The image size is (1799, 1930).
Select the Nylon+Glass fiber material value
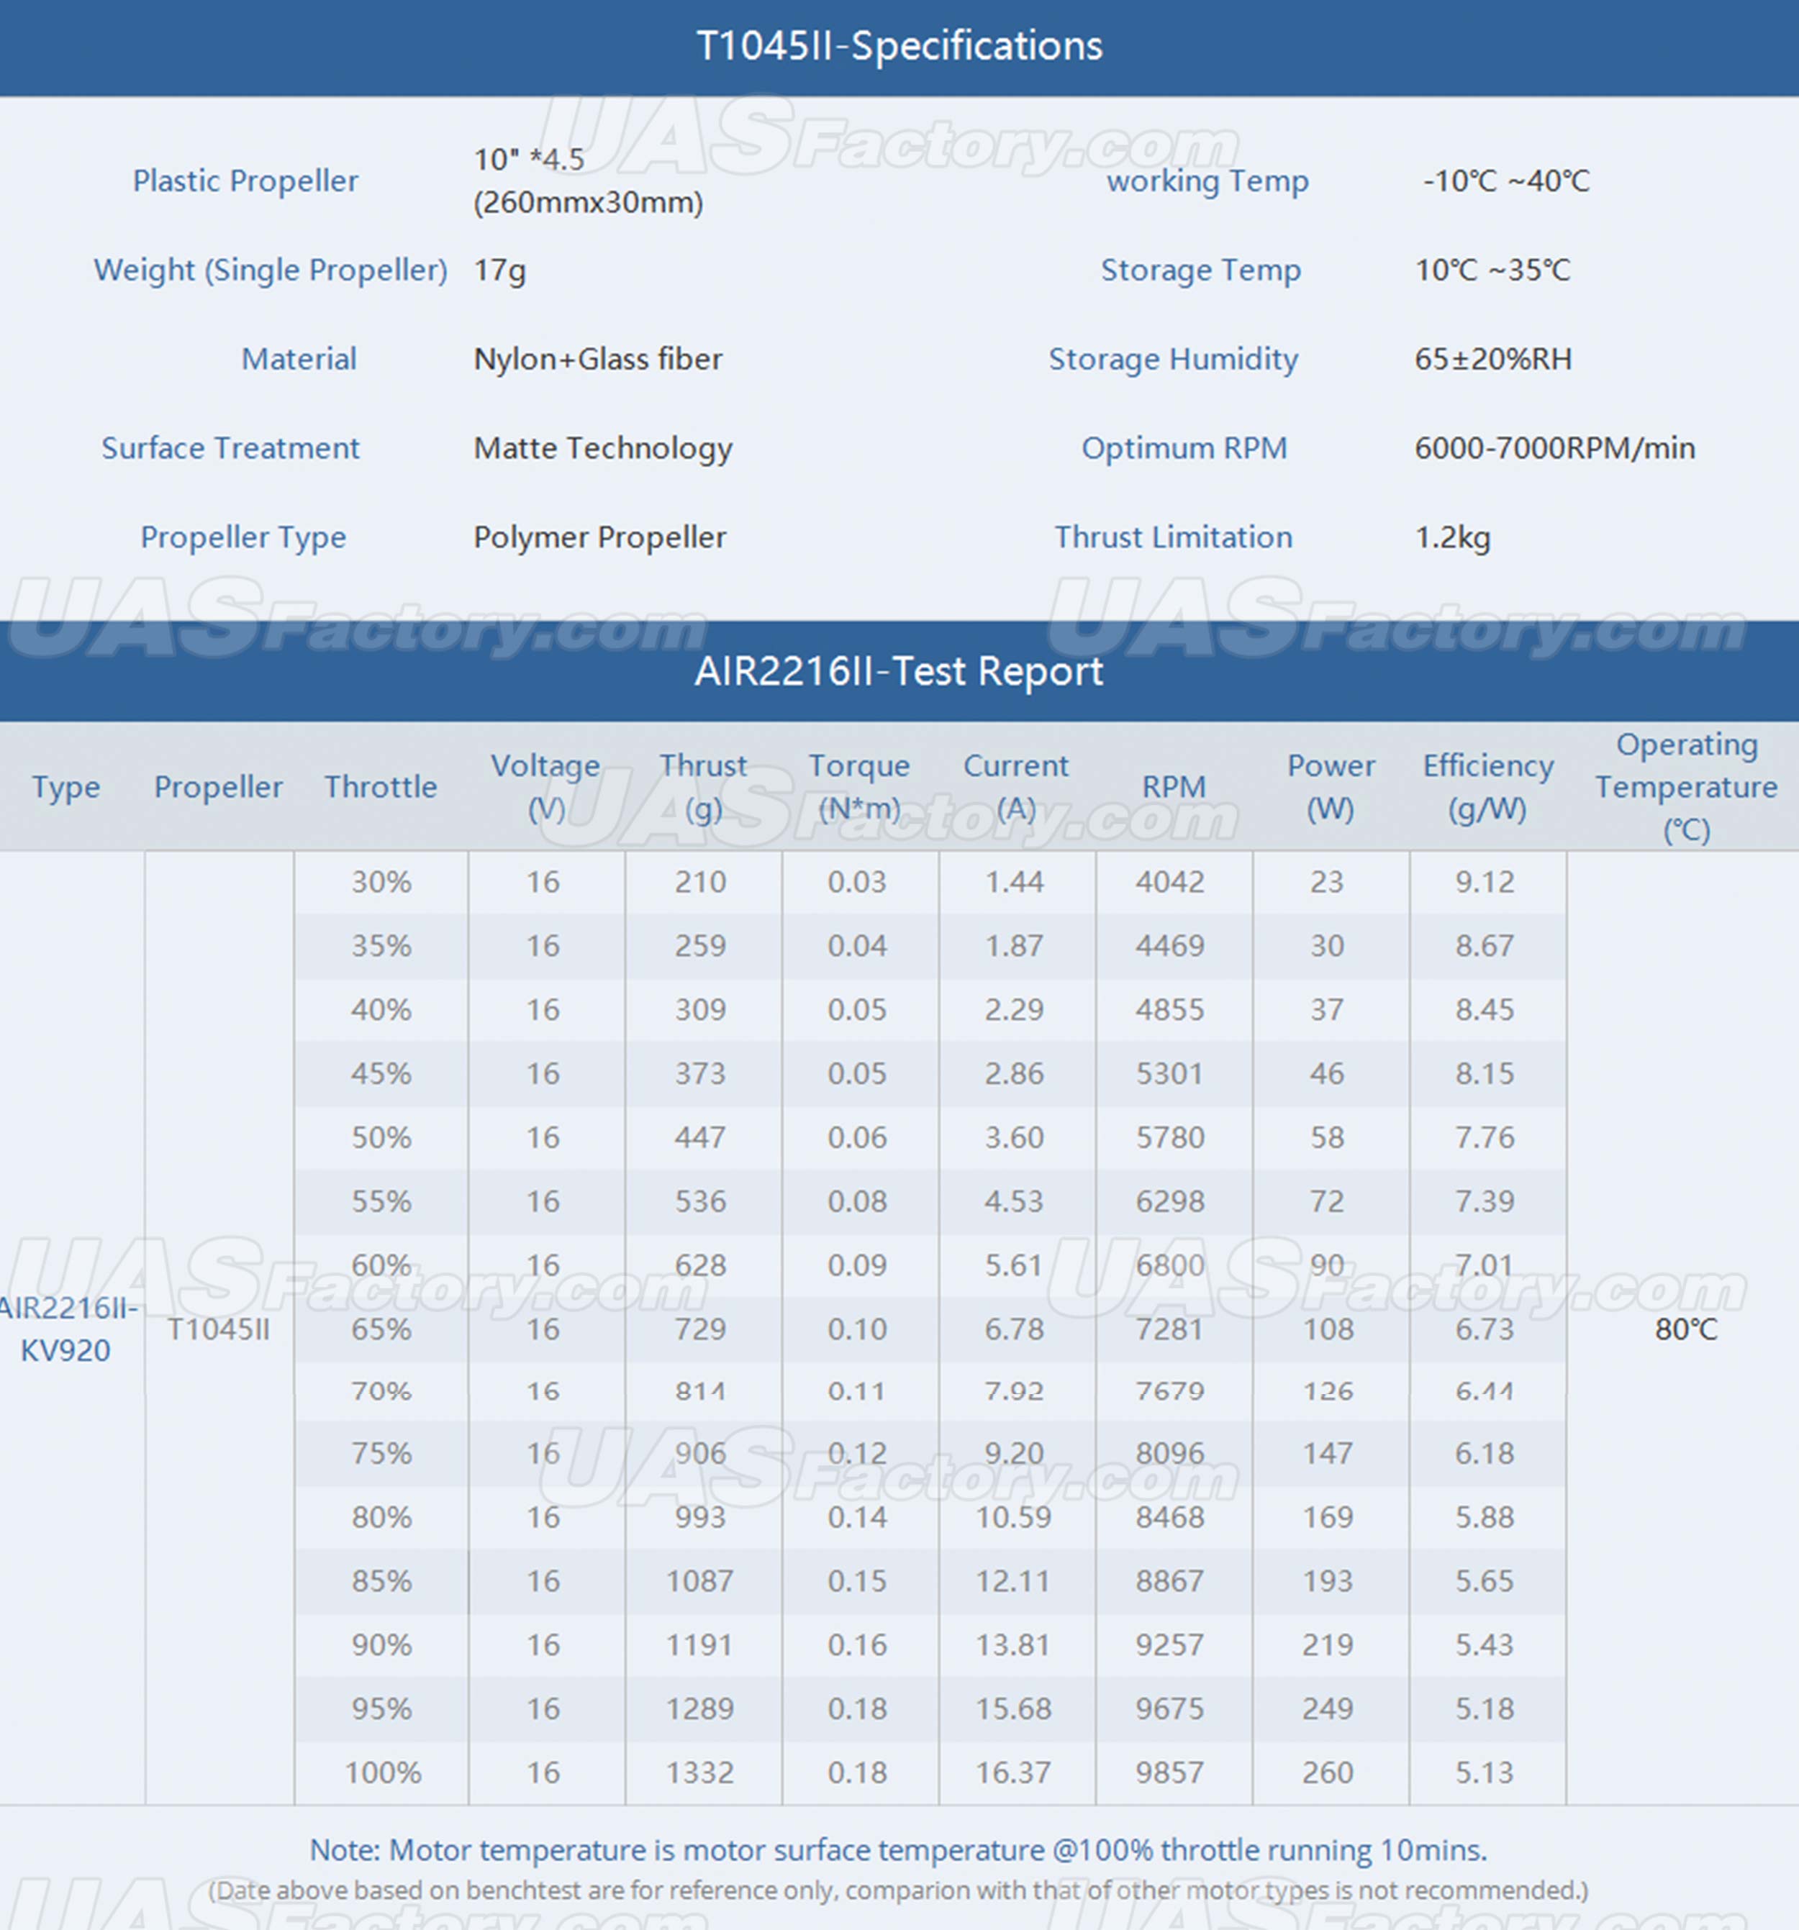pyautogui.click(x=597, y=359)
